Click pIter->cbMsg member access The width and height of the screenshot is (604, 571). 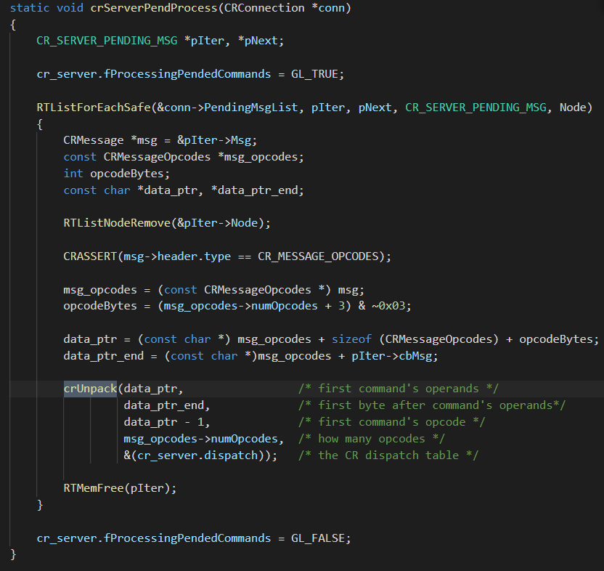(392, 356)
